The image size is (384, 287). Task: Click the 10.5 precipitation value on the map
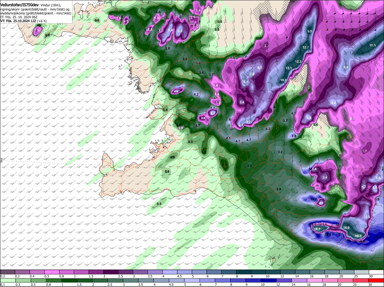(x=328, y=235)
